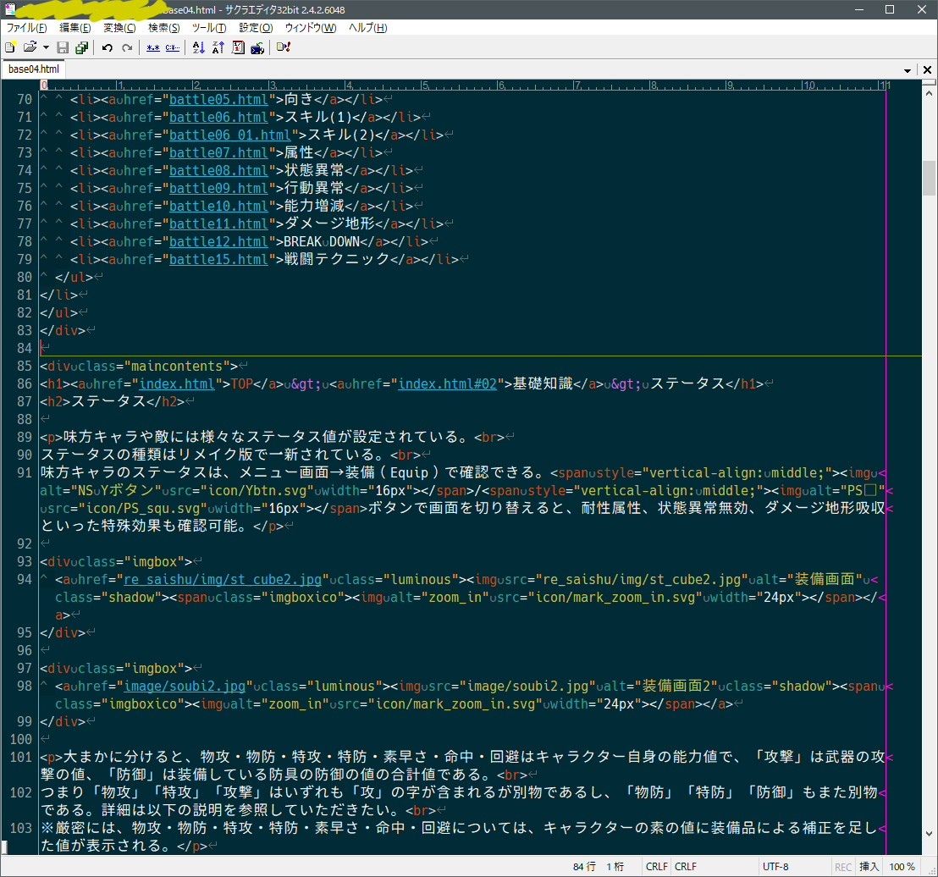This screenshot has width=938, height=877.
Task: Click the battle05.html link in code
Action: pos(218,99)
